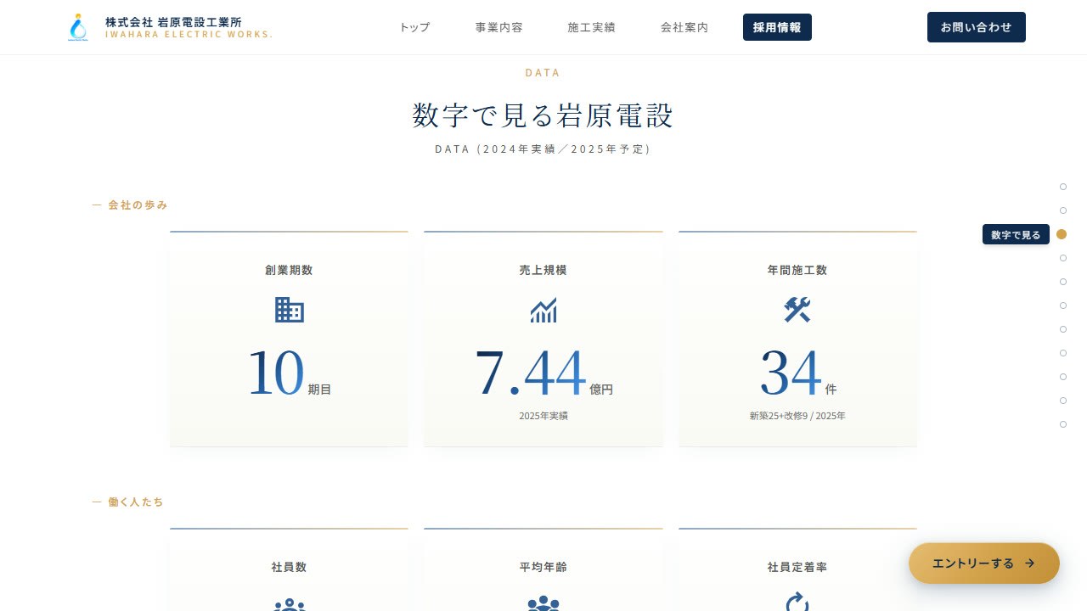Click the 創業期数 card title
Viewport: 1087px width, 611px height.
pos(290,270)
